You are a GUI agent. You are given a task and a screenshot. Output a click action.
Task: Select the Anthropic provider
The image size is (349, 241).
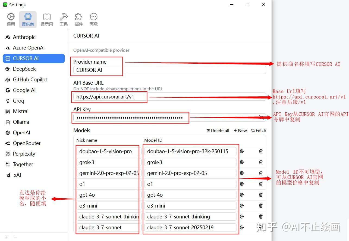tap(34, 37)
